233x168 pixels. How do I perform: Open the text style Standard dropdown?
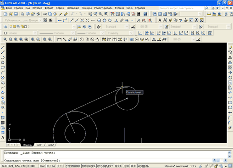(127, 27)
